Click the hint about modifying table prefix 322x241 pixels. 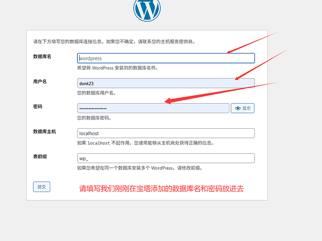[140, 168]
